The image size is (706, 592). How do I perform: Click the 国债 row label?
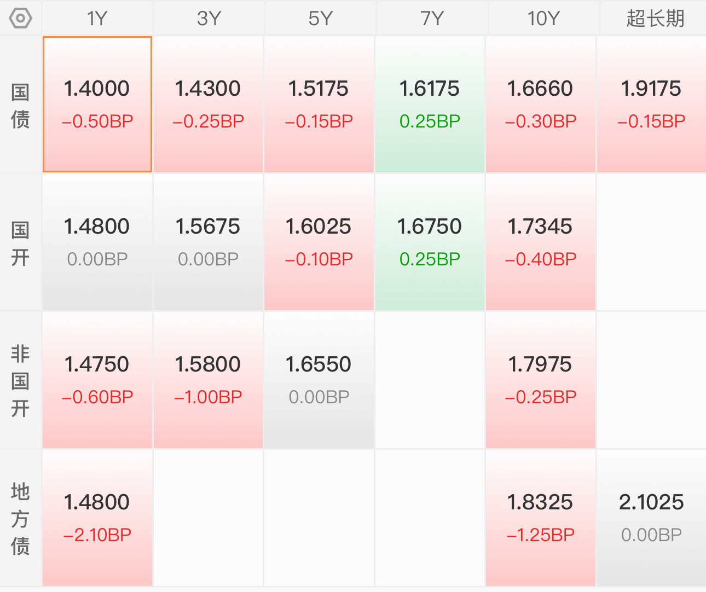tap(21, 105)
